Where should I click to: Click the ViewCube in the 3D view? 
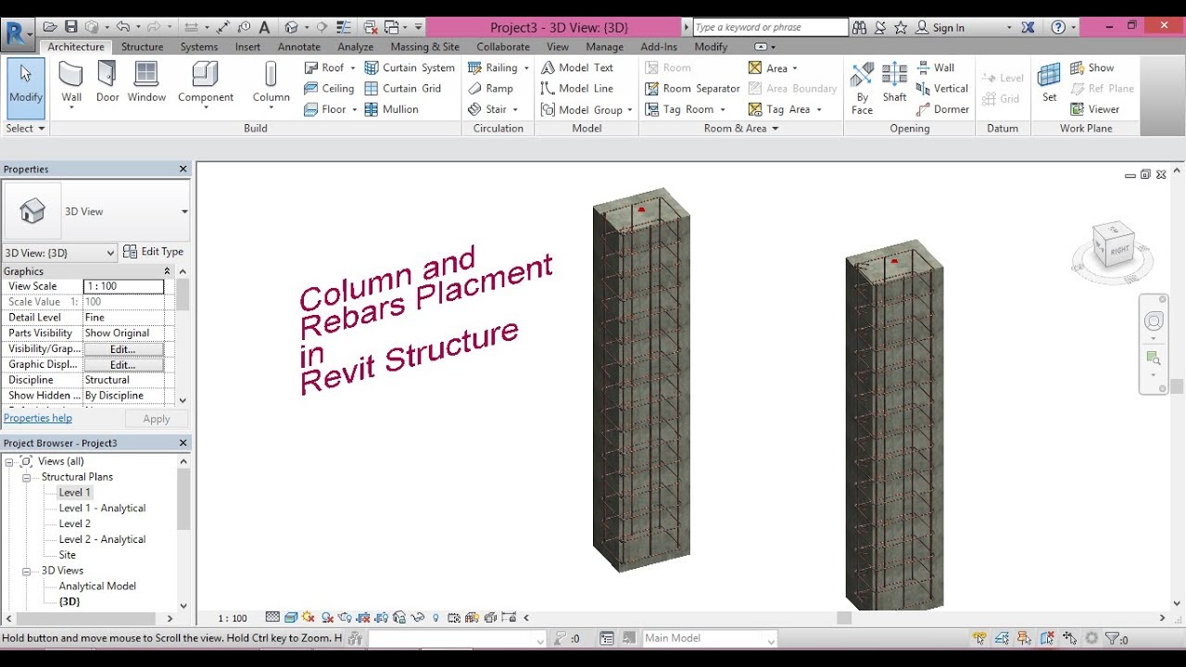1112,246
